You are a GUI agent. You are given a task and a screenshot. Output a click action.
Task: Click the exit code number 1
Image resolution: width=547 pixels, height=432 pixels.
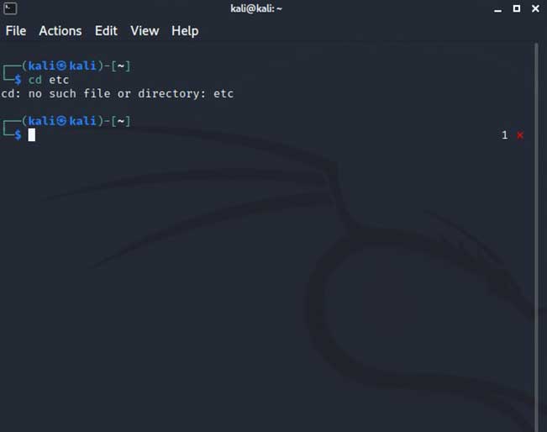pos(504,135)
